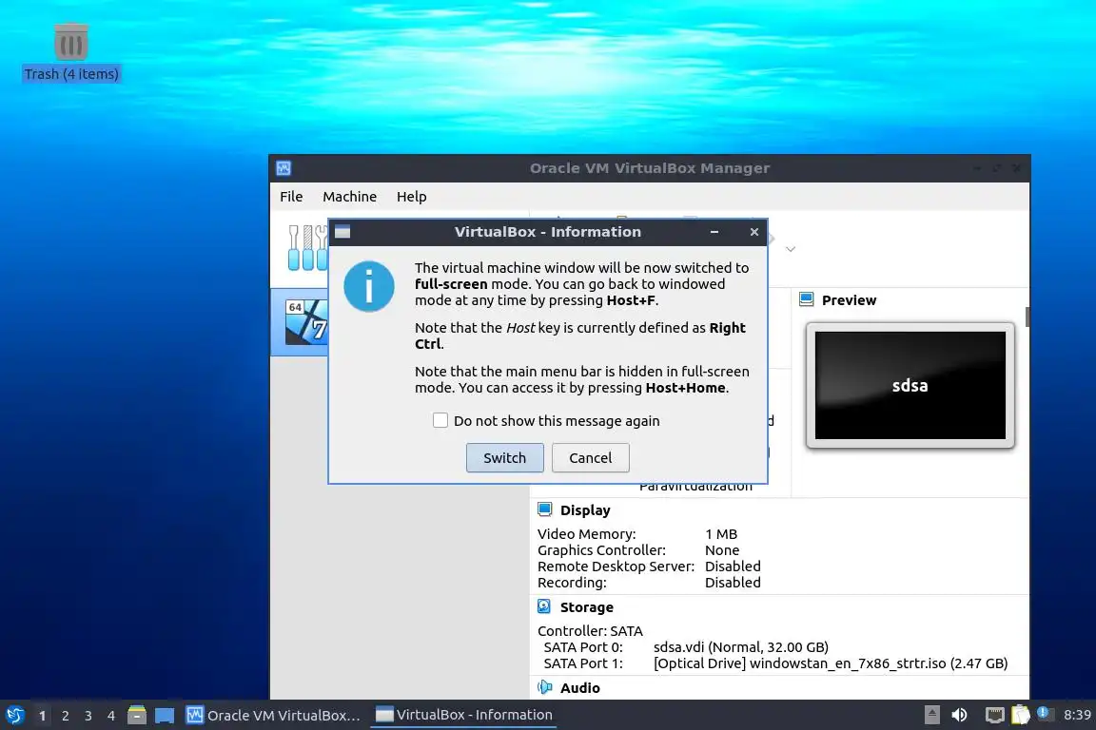This screenshot has height=730, width=1096.
Task: Switch to workspace 3 in the taskbar
Action: 88,716
